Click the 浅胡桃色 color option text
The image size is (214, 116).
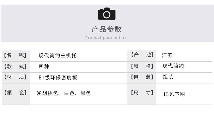(47, 93)
